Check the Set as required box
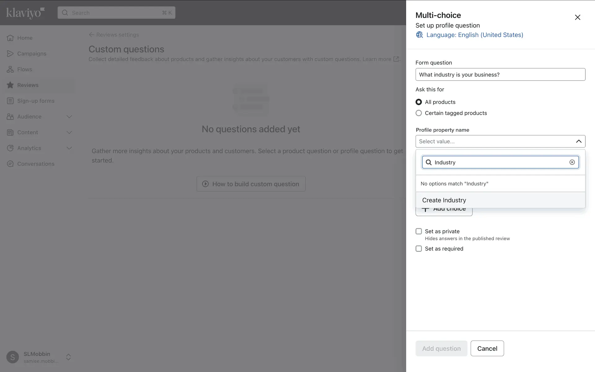The width and height of the screenshot is (595, 372). coord(419,249)
